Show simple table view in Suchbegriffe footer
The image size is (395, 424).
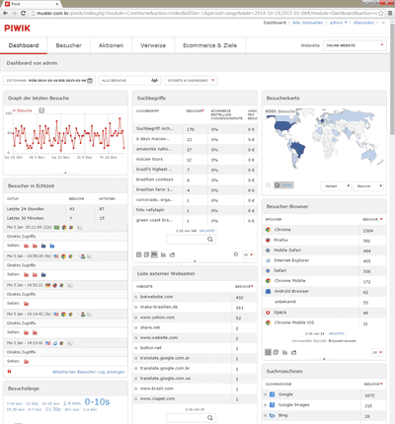point(139,254)
